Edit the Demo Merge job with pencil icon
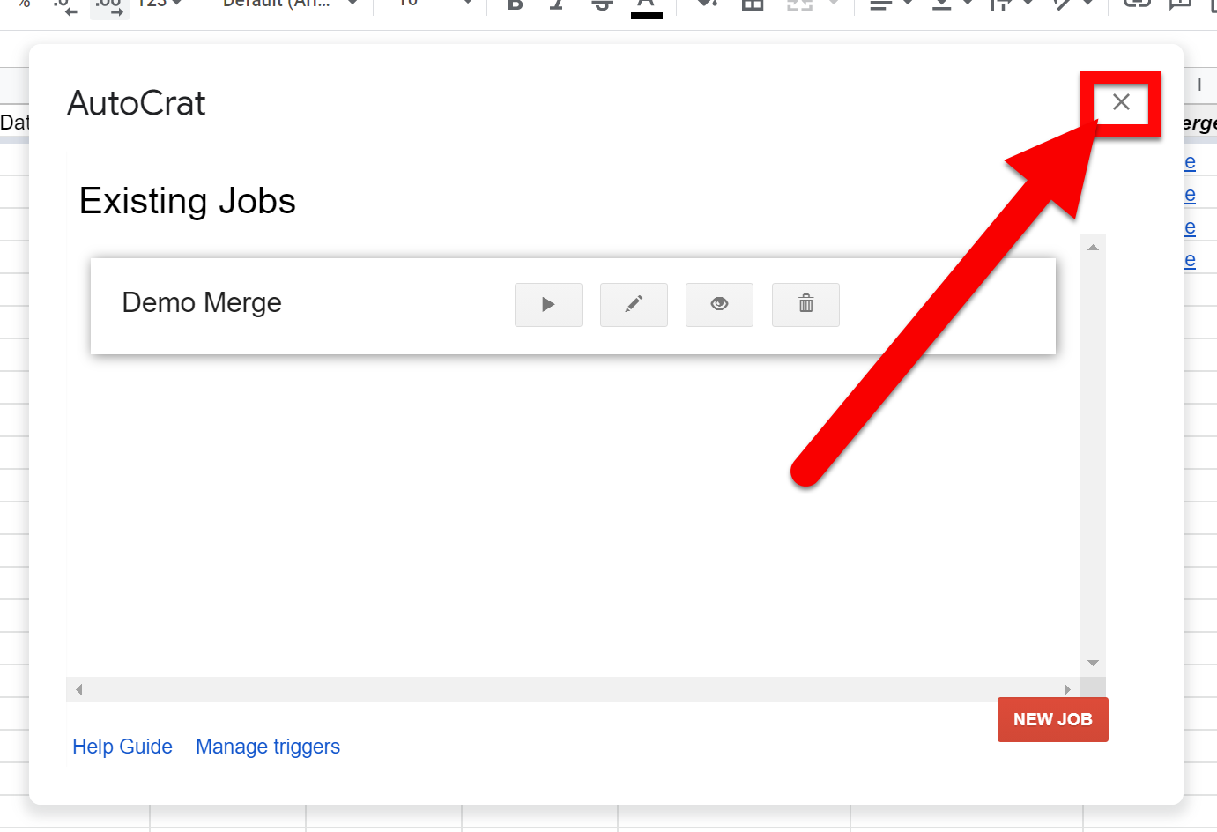The height and width of the screenshot is (832, 1217). pyautogui.click(x=634, y=305)
